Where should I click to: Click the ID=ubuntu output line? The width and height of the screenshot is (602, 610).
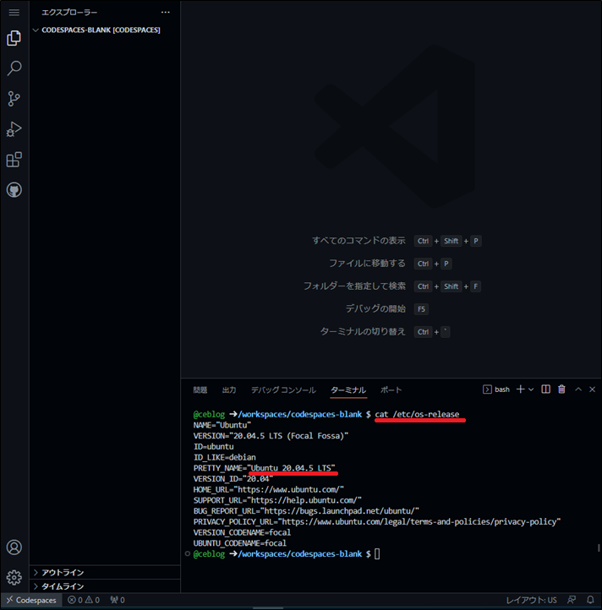click(213, 446)
